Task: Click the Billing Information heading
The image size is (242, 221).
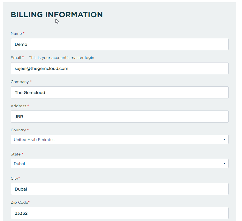Action: [57, 15]
